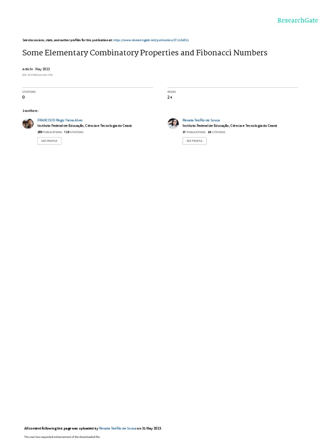Click the READS count value
The image size is (335, 447).
click(x=170, y=97)
